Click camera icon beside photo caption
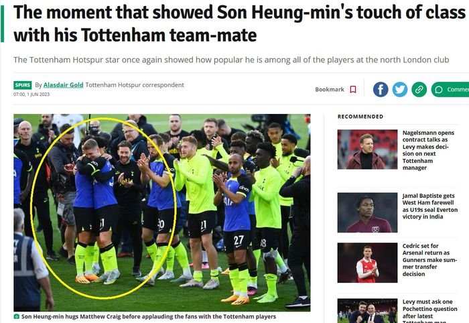This screenshot has height=323, width=469. [x=17, y=316]
